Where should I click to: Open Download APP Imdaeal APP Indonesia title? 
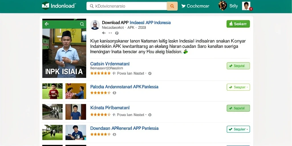pyautogui.click(x=136, y=23)
